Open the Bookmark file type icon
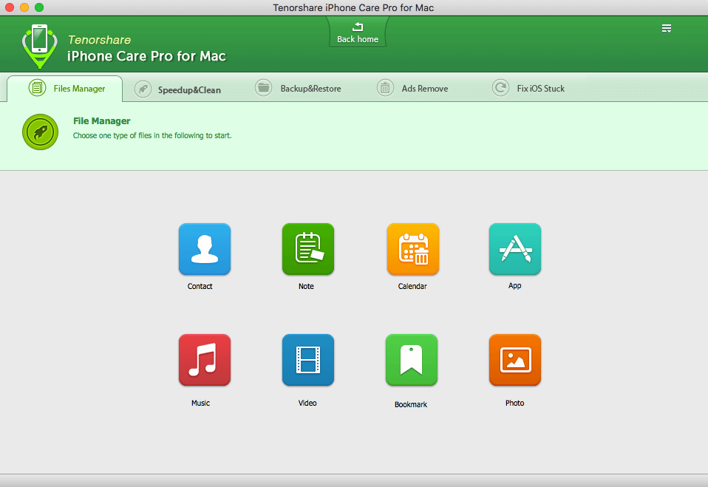Screen dimensions: 708x487 pyautogui.click(x=412, y=360)
